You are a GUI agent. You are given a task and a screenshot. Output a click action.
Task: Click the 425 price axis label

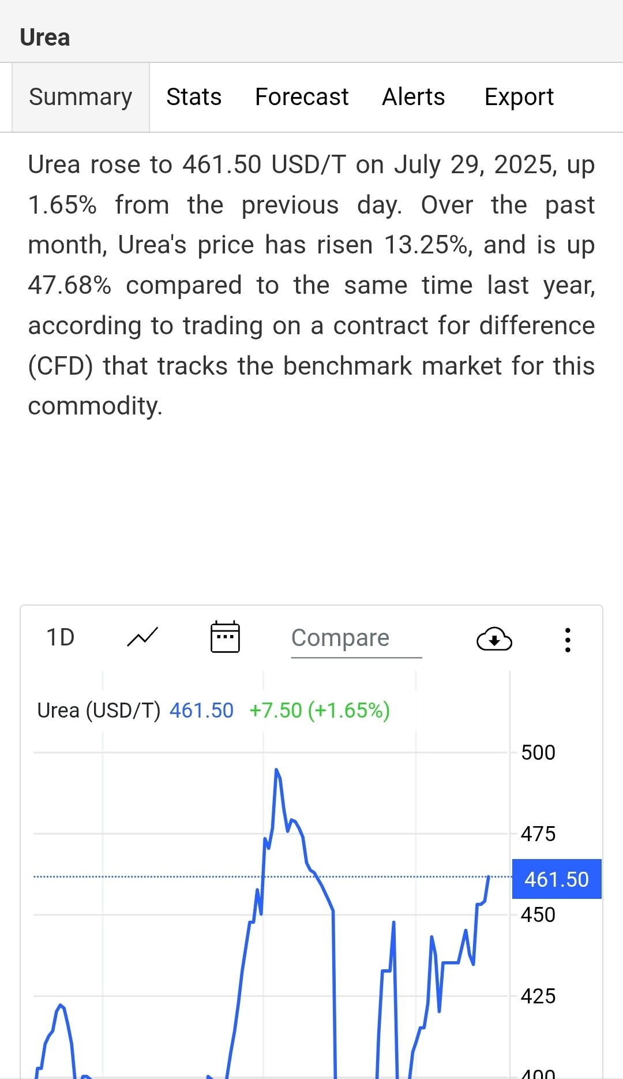[x=538, y=996]
